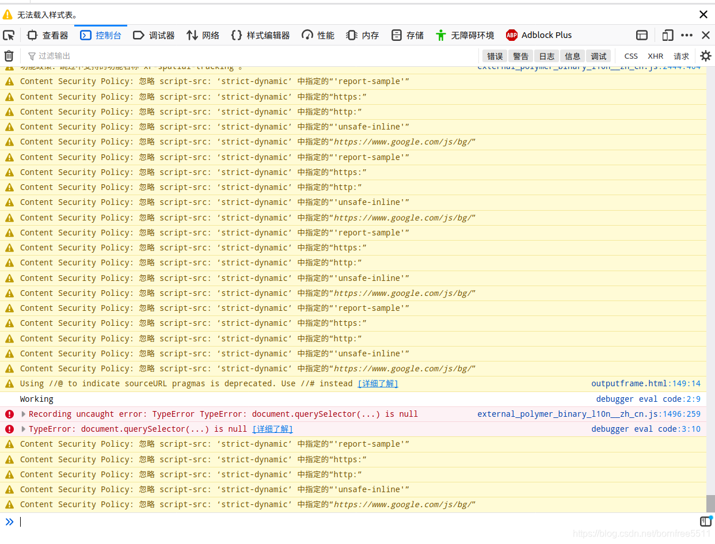Focus the 过滤输出 filter input
The width and height of the screenshot is (715, 544).
click(252, 56)
